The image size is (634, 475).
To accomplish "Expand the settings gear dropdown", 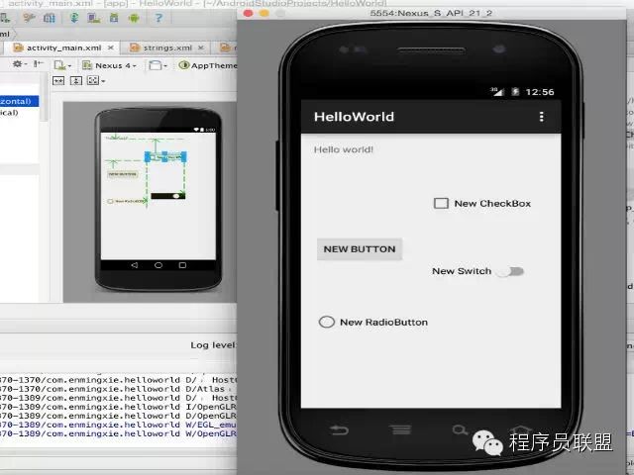I will [20, 64].
